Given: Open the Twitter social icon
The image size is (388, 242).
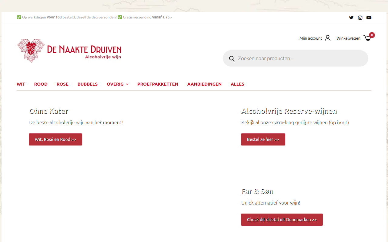Looking at the screenshot, I should [351, 18].
